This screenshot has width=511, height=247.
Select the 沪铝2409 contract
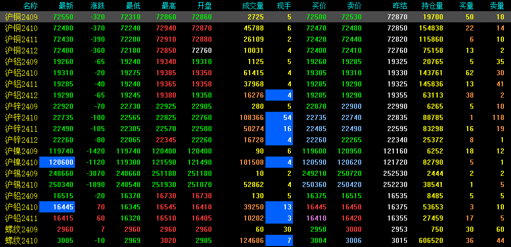(x=21, y=62)
